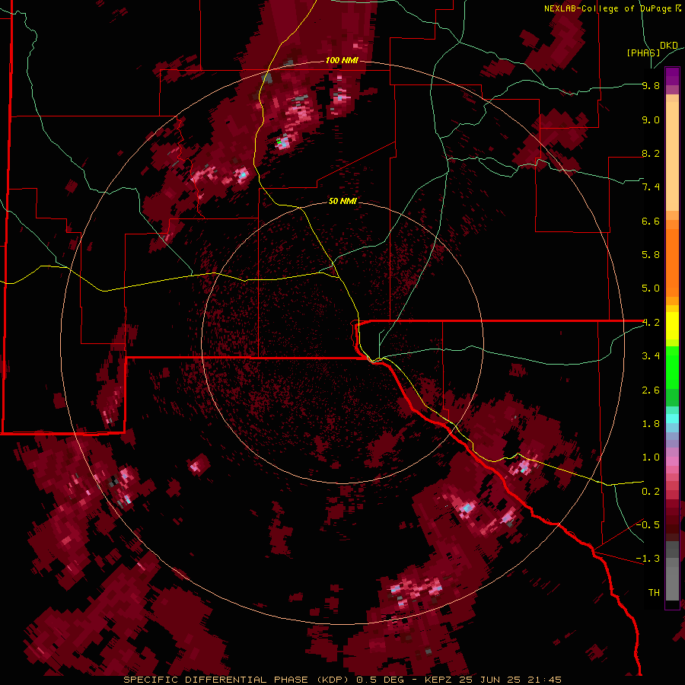Click the [PHAS] units label
The image size is (685, 685).
[643, 53]
